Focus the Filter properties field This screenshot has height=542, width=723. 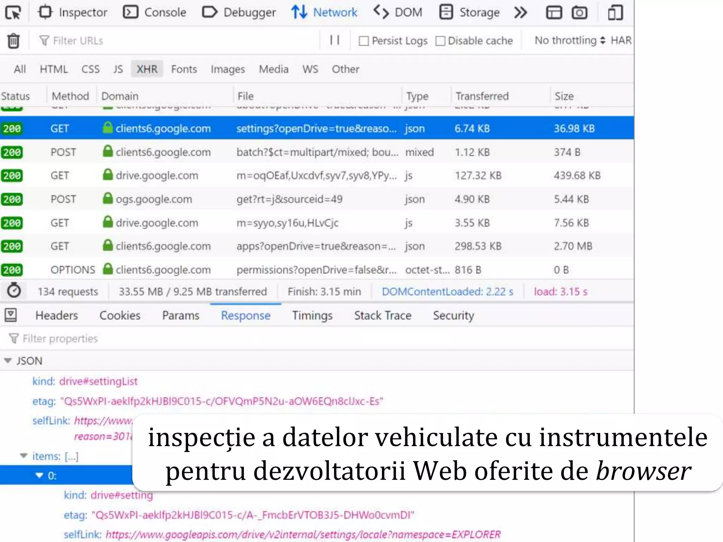[x=317, y=338]
